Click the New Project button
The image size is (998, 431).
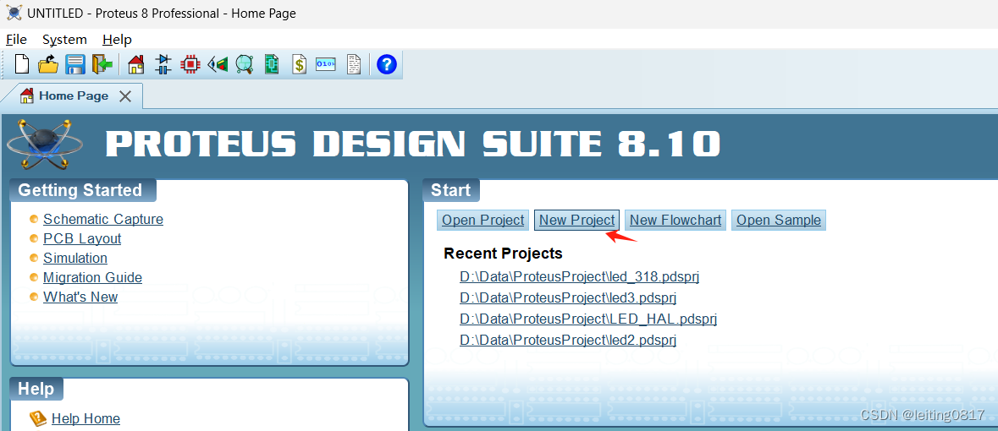coord(576,220)
